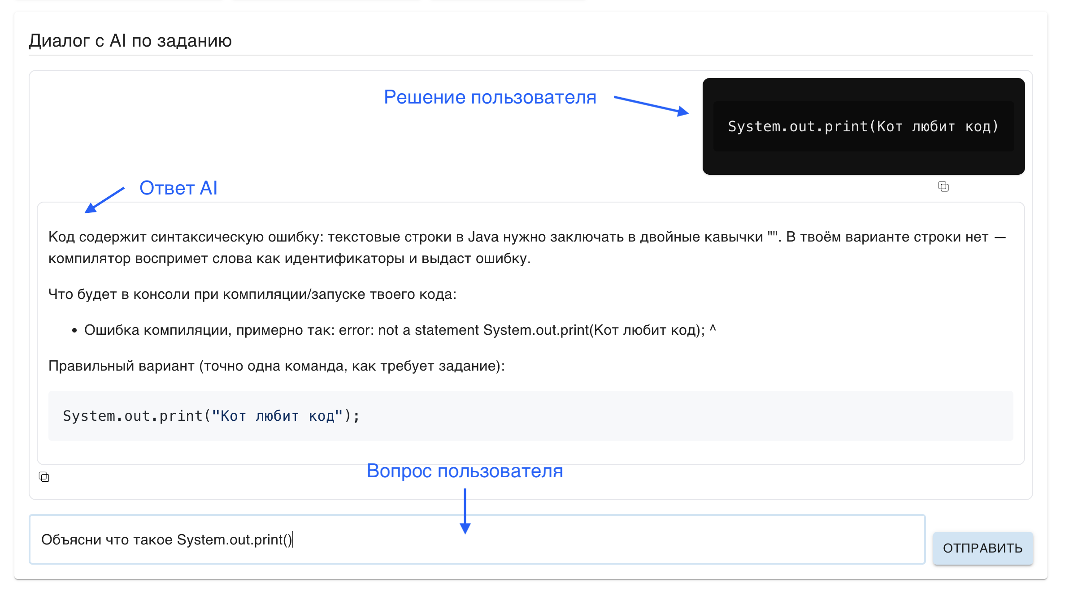
Task: Click the copy icon under the AI reply
Action: click(x=44, y=478)
